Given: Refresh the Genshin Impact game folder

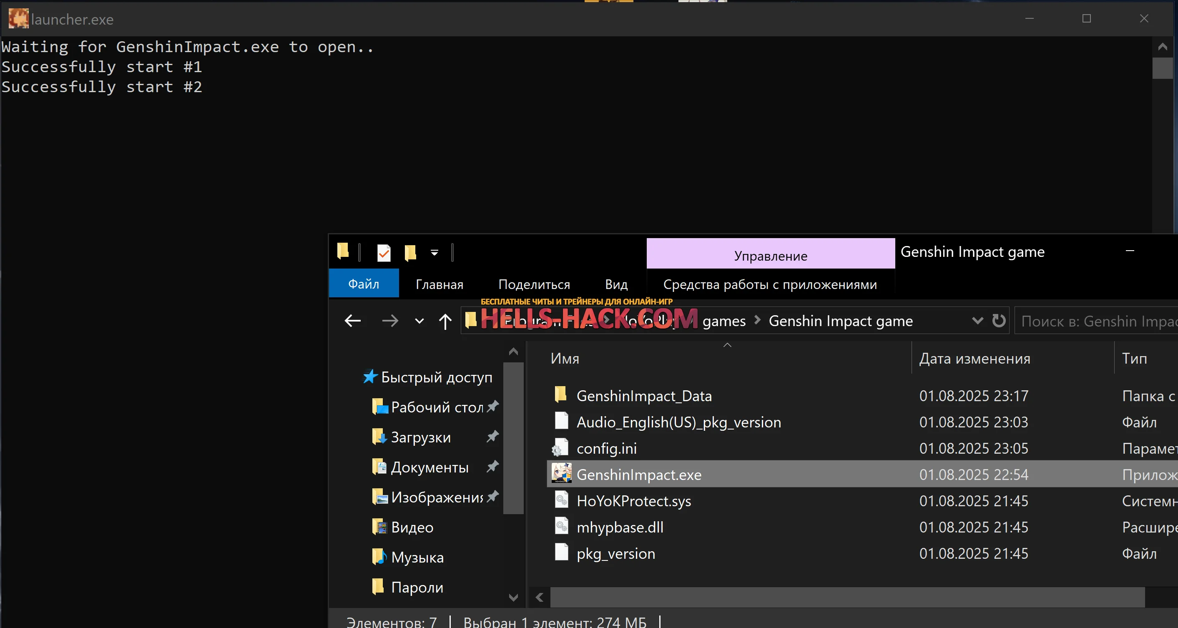Looking at the screenshot, I should [x=999, y=320].
